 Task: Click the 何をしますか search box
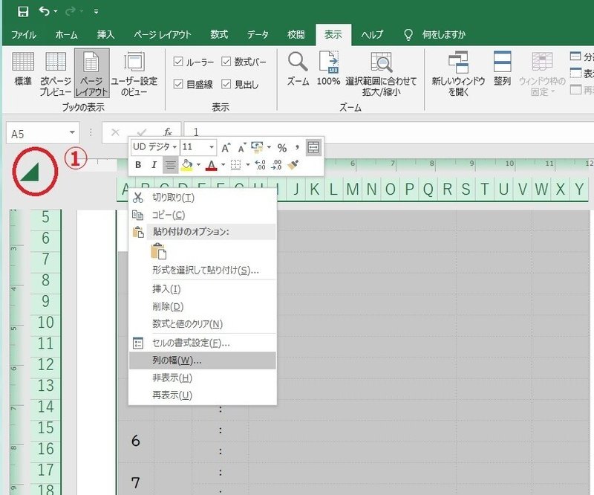(443, 35)
